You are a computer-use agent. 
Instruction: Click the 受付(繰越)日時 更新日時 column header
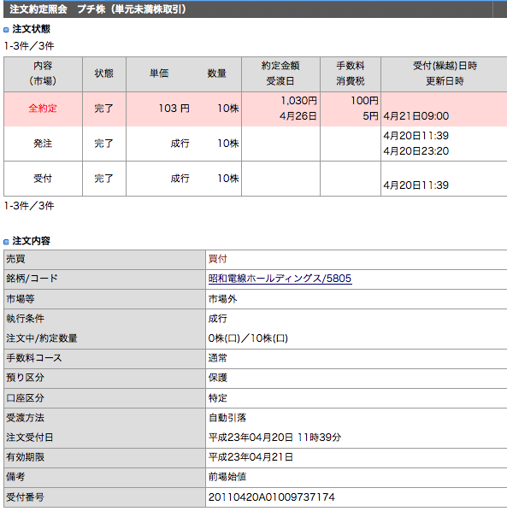point(445,73)
